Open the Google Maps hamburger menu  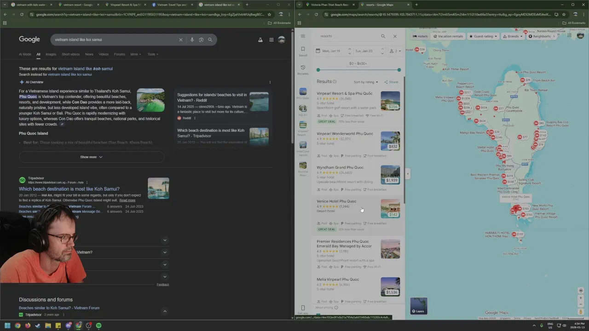pyautogui.click(x=303, y=36)
